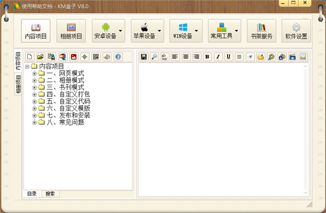Click the speaker audio icon
This screenshot has width=326, height=213.
[x=107, y=57]
